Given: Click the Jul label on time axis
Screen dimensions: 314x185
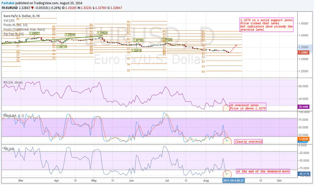Looking at the screenshot, I should tap(167, 180).
